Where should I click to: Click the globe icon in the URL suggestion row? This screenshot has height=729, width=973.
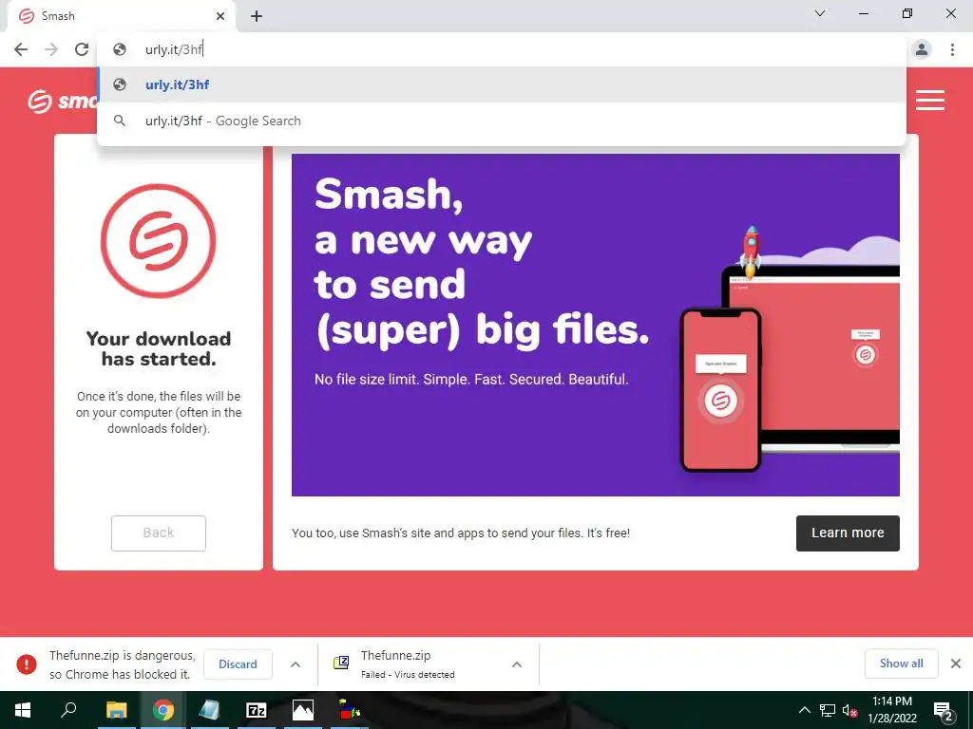pyautogui.click(x=120, y=84)
